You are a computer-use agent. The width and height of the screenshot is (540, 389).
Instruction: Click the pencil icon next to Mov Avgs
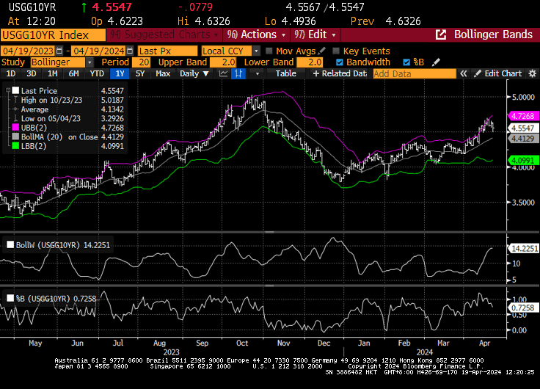[322, 51]
